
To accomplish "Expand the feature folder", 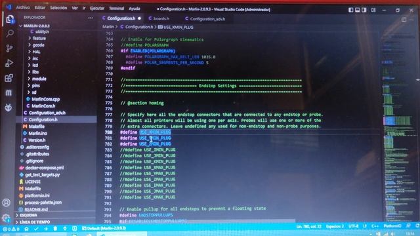I will pos(39,38).
